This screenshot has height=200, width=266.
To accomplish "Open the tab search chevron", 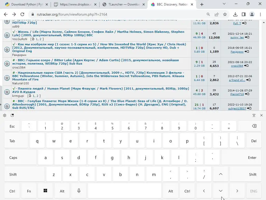I will point(224,4).
